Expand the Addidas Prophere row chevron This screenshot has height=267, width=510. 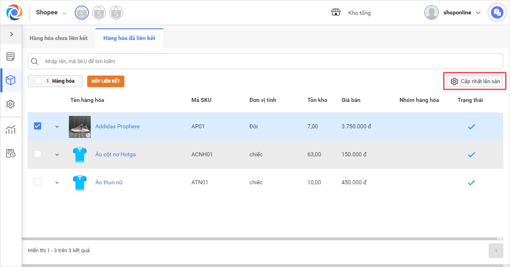[x=57, y=127]
